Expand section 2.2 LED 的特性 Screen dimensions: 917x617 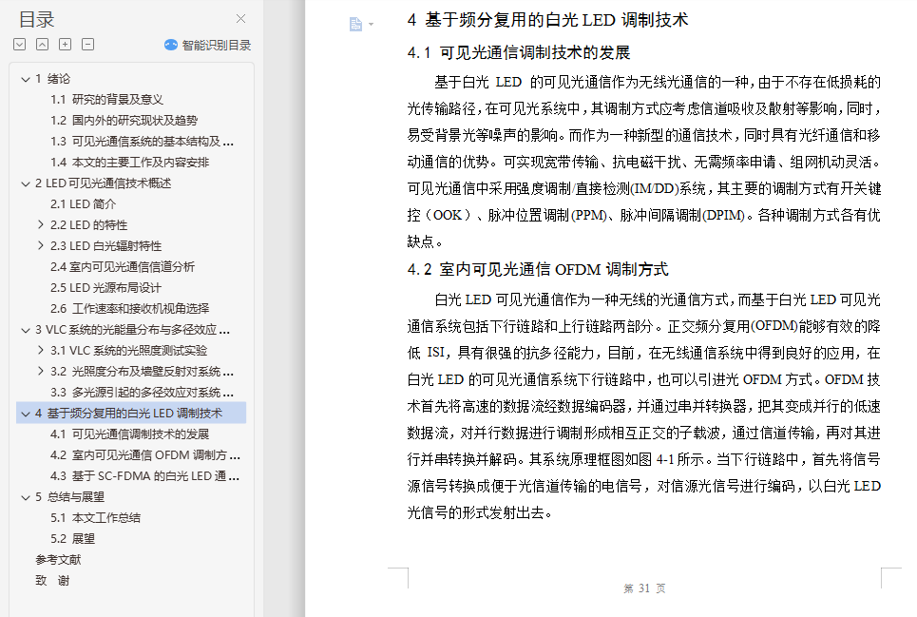pos(40,224)
